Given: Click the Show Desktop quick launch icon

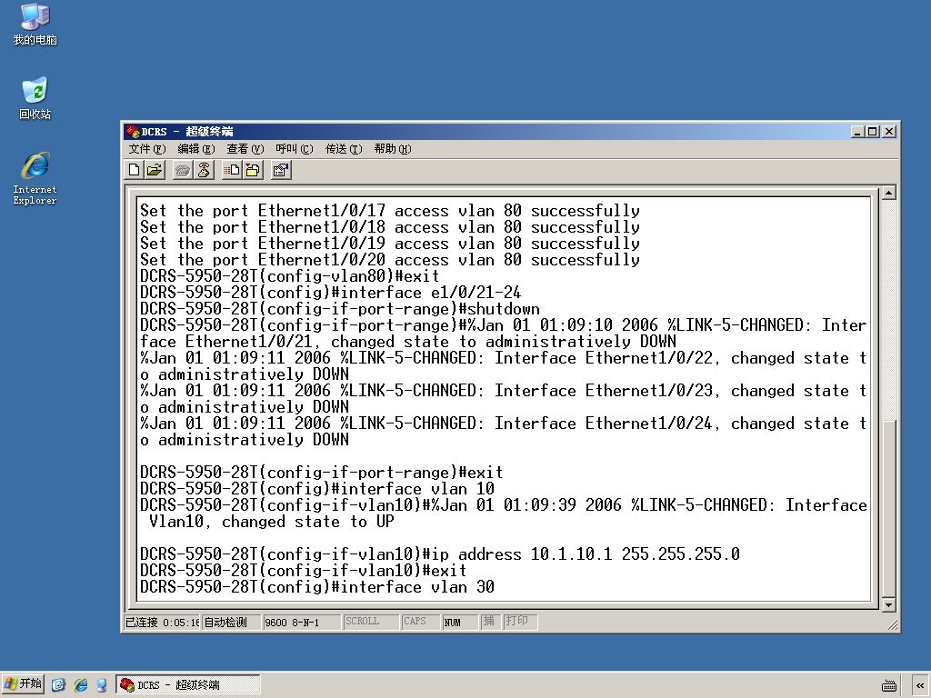Looking at the screenshot, I should coord(58,685).
